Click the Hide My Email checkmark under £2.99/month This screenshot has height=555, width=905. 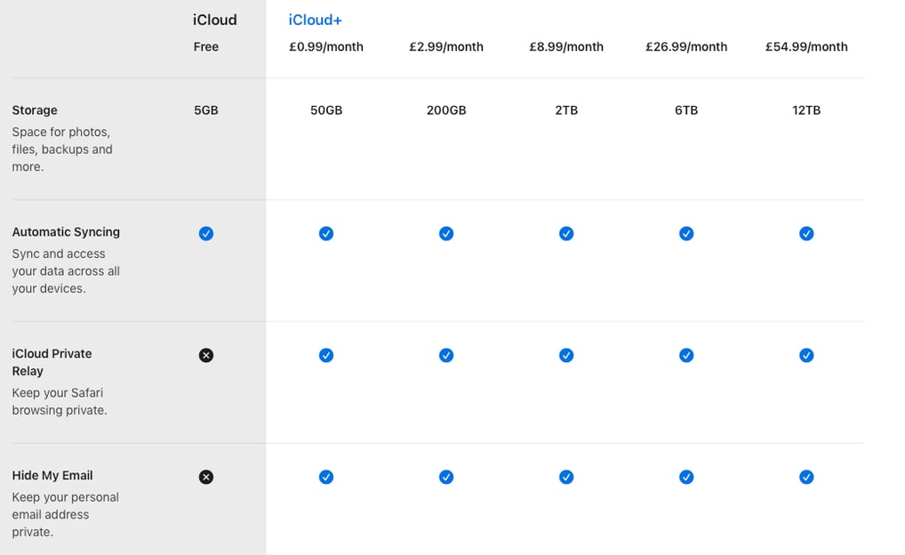tap(446, 477)
